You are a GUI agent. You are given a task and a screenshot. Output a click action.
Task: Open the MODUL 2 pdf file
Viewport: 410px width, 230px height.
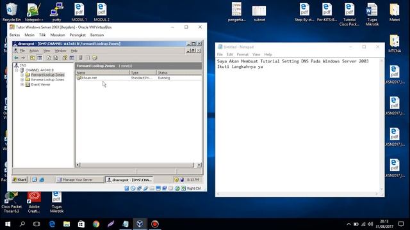click(x=101, y=12)
